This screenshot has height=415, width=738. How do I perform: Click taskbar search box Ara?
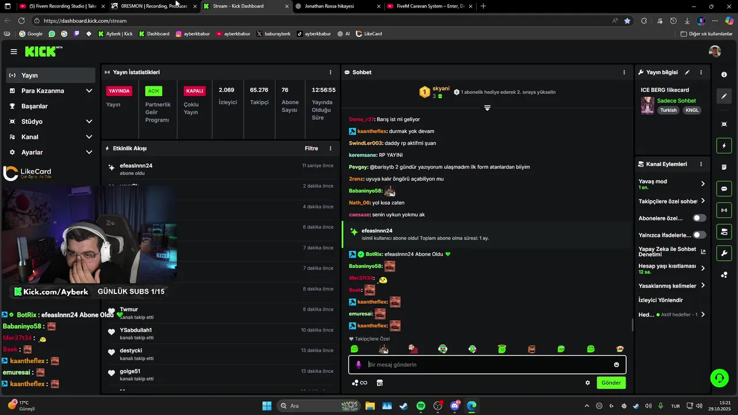click(x=319, y=406)
